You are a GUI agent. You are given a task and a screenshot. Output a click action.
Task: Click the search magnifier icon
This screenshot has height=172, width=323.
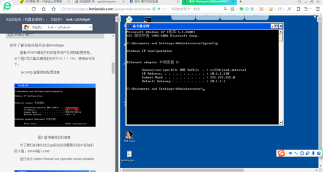(225, 9)
